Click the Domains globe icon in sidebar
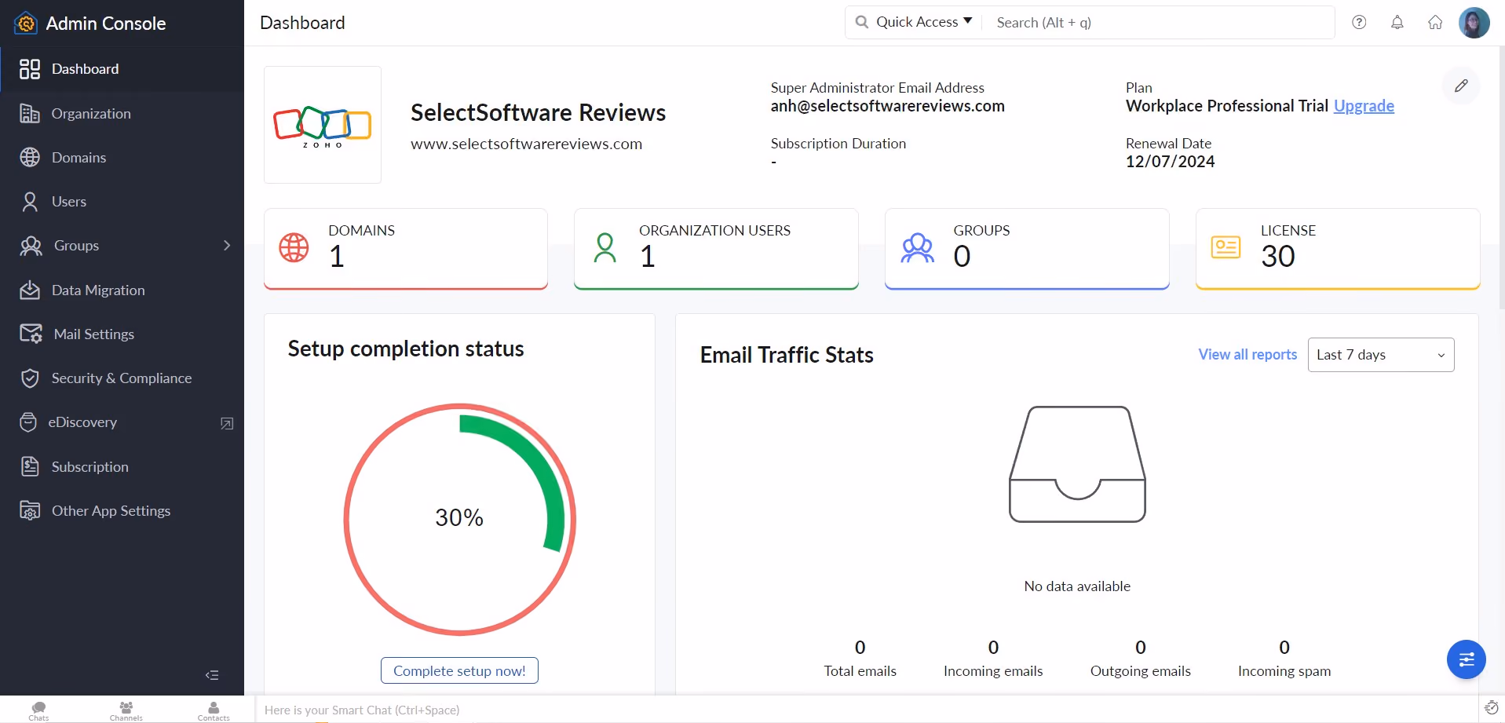This screenshot has width=1505, height=723. coord(30,158)
